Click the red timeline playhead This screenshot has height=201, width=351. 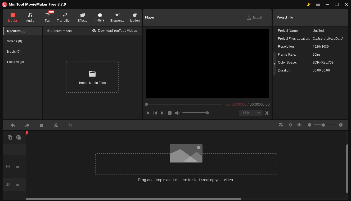(x=26, y=133)
